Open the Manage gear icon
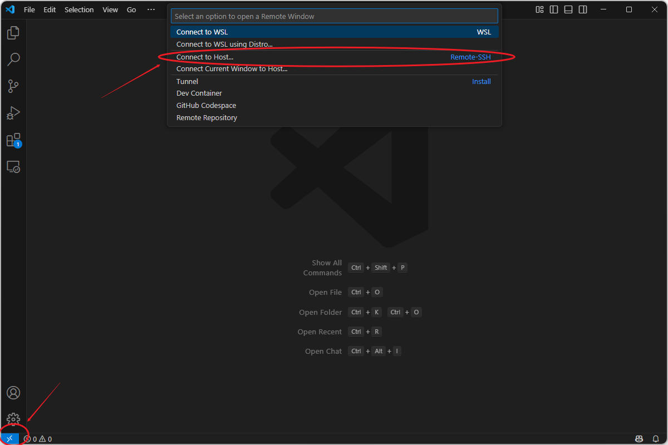 [13, 419]
